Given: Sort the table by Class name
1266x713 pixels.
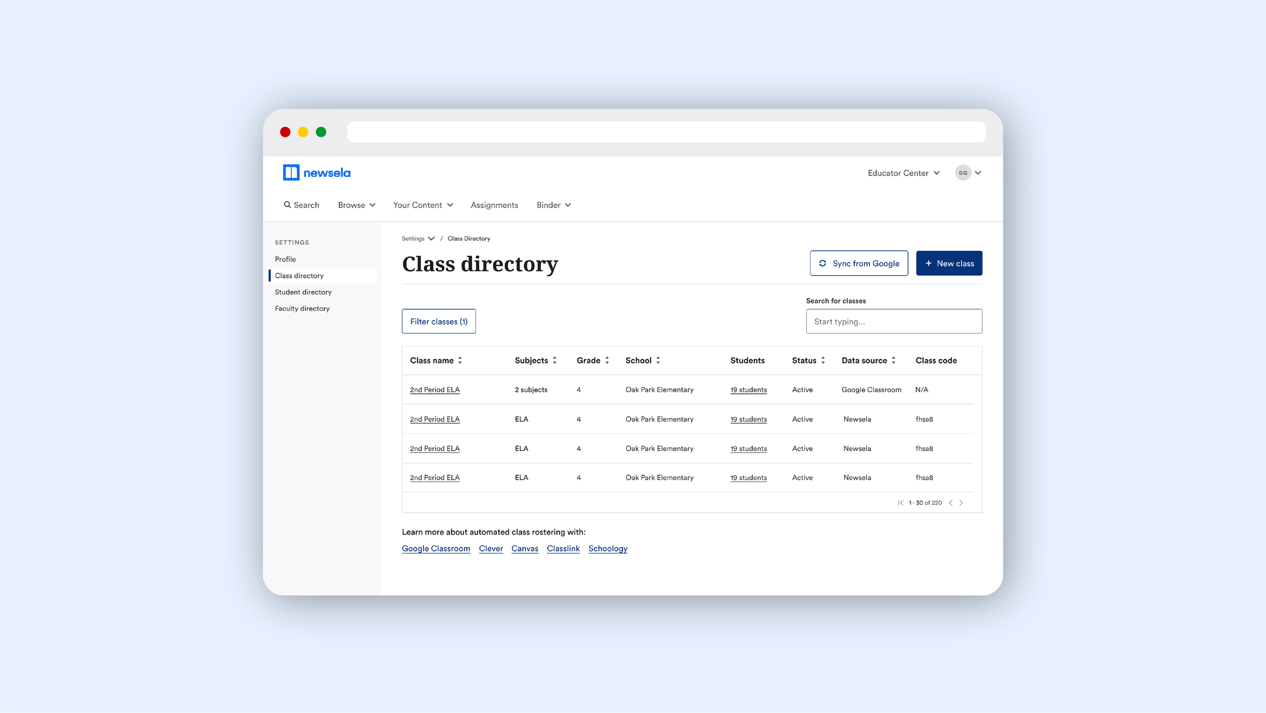Looking at the screenshot, I should point(460,360).
